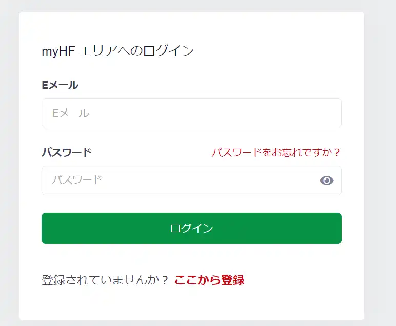Place the cursor in the email box
The image size is (396, 326).
tap(191, 113)
